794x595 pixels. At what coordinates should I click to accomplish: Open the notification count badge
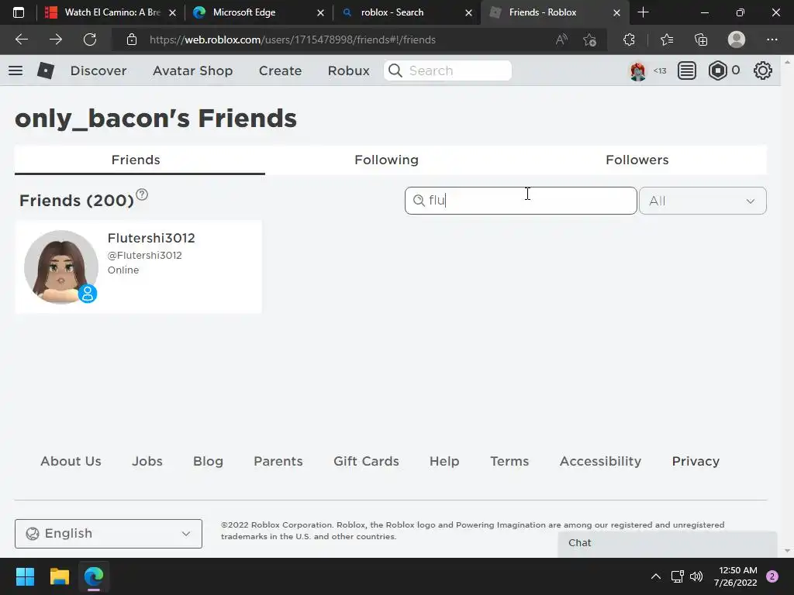(772, 576)
